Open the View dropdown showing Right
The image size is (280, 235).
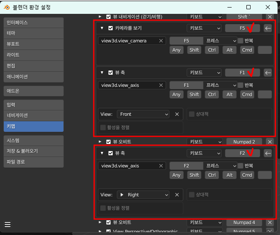143,195
